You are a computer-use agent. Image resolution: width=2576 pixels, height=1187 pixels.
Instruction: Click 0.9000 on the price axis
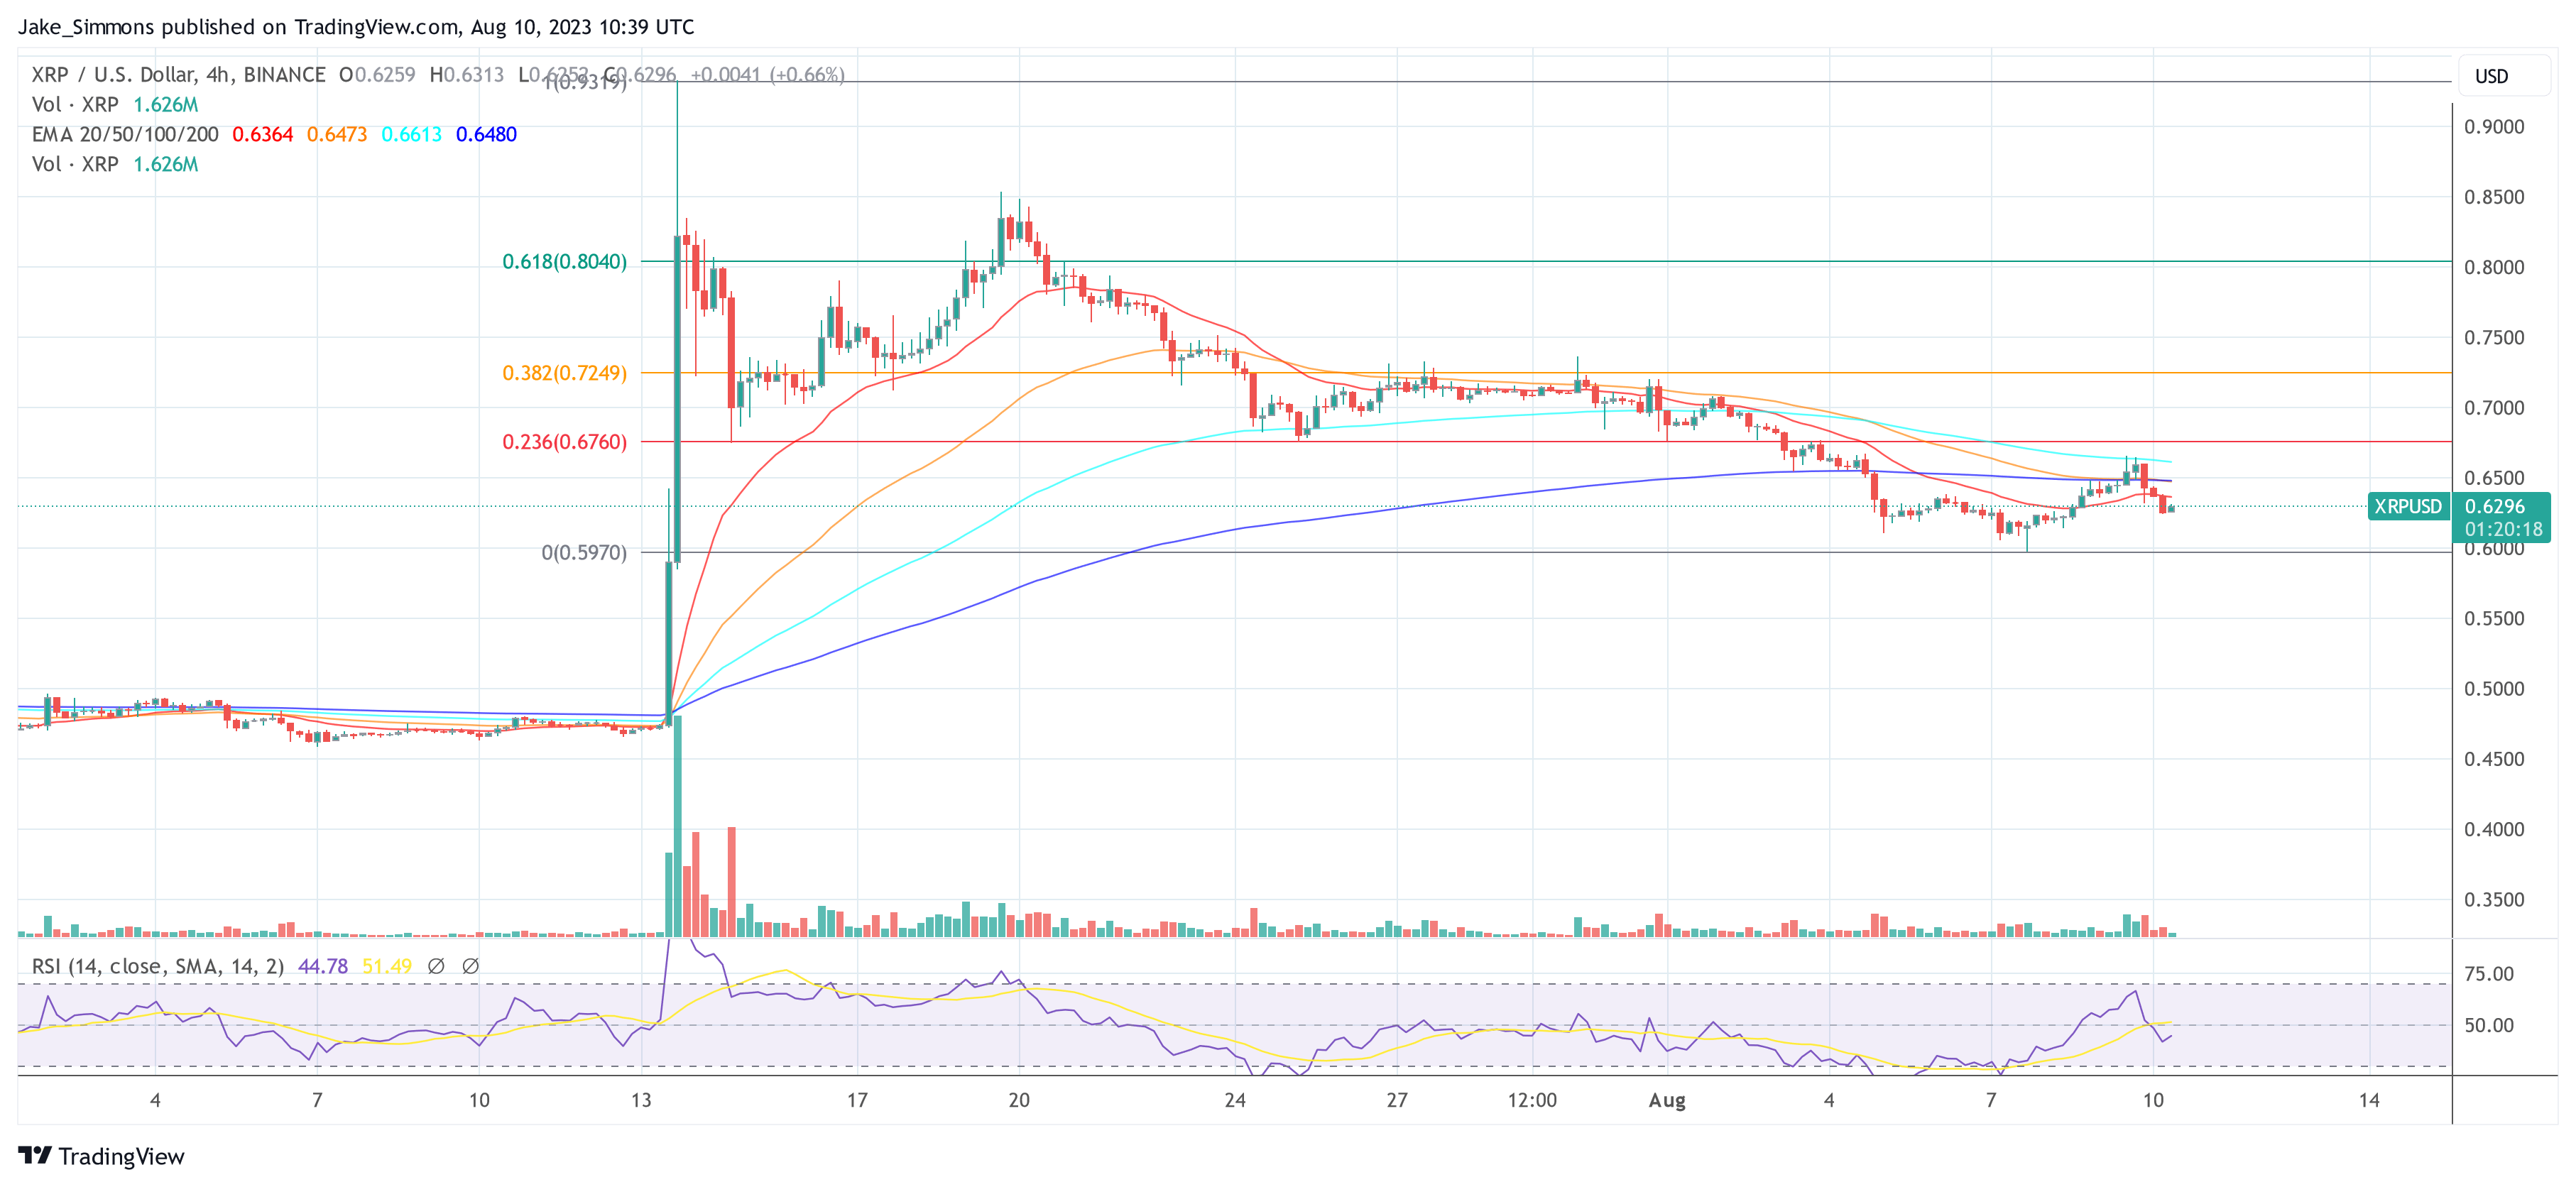click(x=2494, y=127)
